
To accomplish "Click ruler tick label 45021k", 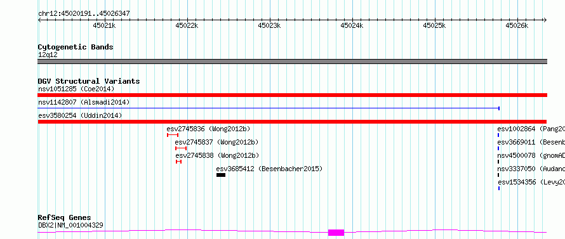I will (104, 25).
